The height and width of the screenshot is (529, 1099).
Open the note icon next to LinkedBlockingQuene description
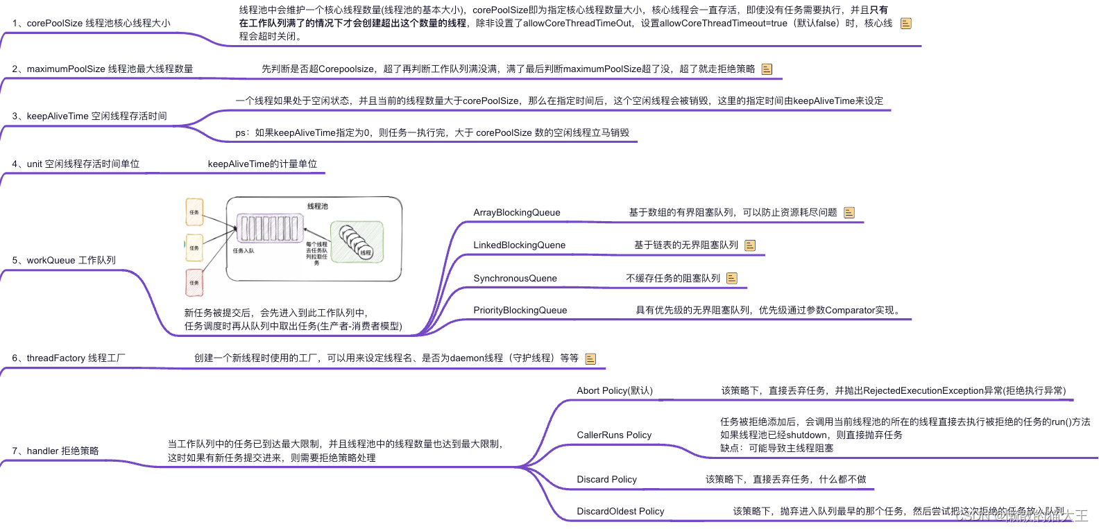coord(750,245)
